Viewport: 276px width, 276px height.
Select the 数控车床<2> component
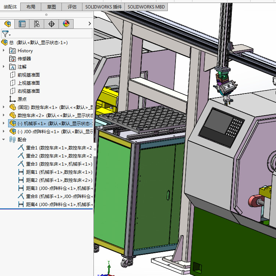click(x=55, y=116)
